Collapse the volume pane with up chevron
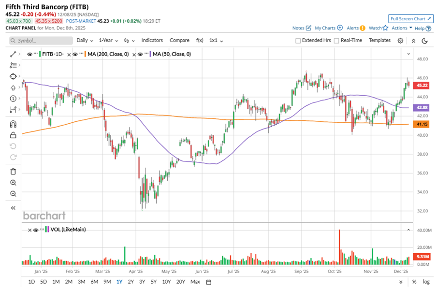The image size is (436, 289). point(408,230)
